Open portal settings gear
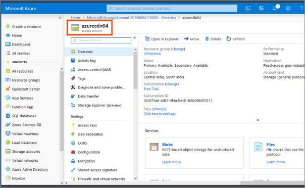305x188 pixels. point(288,9)
